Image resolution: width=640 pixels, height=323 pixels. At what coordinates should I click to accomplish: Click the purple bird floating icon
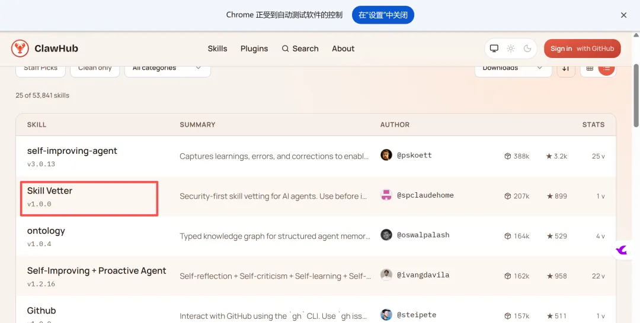(x=622, y=250)
